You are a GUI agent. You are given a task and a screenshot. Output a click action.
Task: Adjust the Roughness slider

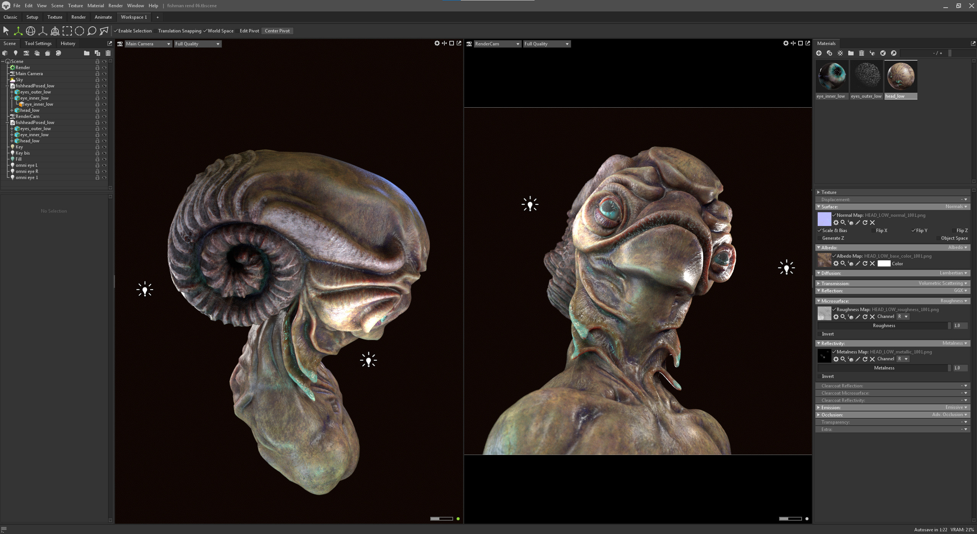click(884, 326)
